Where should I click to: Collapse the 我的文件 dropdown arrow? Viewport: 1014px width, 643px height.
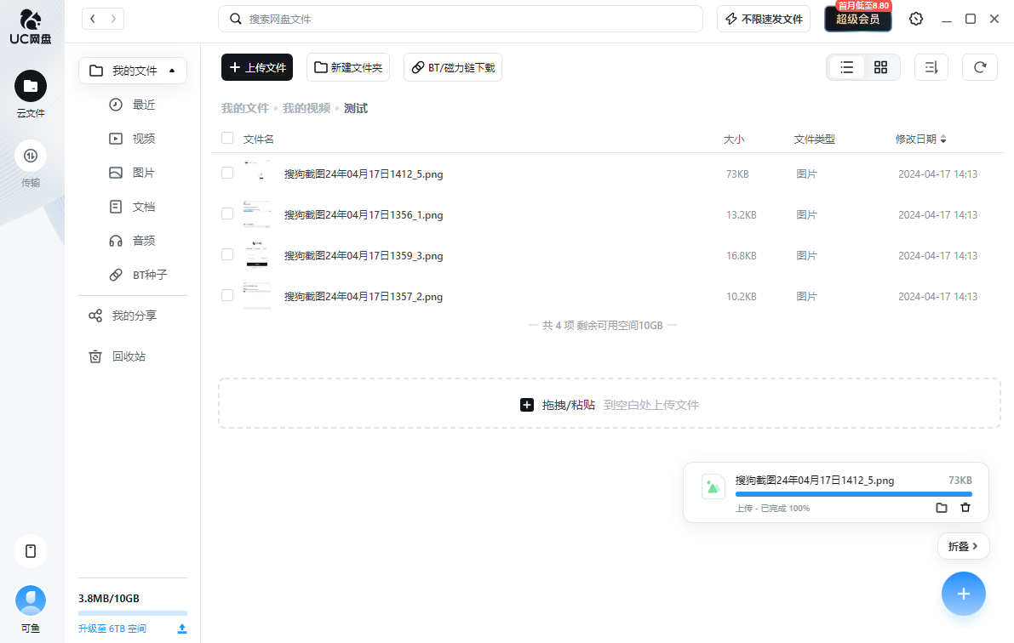pos(172,71)
